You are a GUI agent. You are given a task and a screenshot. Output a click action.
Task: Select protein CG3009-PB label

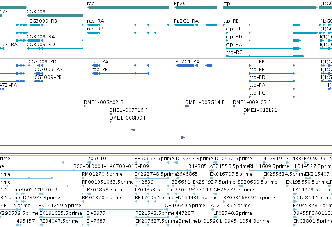click(48, 77)
